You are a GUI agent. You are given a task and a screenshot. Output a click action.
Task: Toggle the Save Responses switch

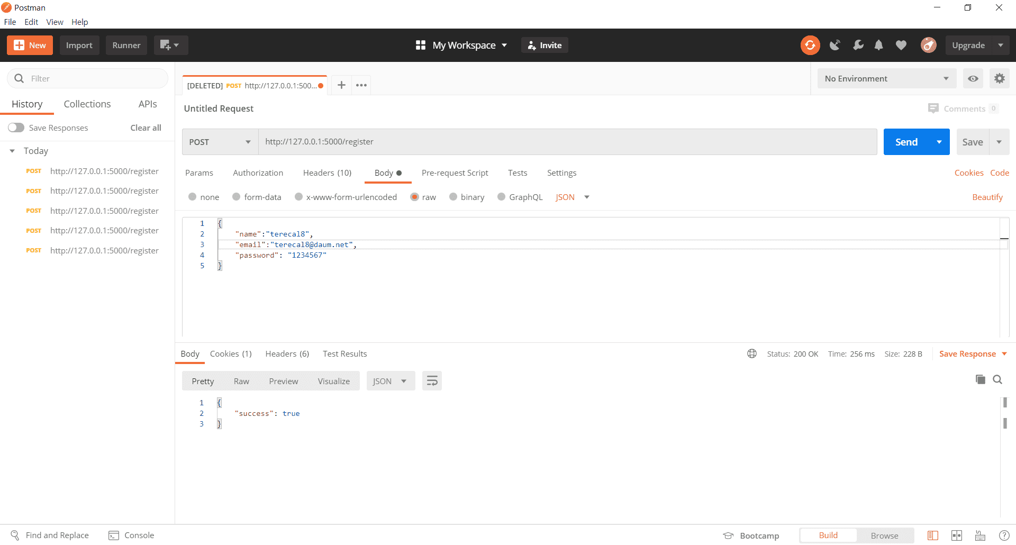pyautogui.click(x=16, y=128)
